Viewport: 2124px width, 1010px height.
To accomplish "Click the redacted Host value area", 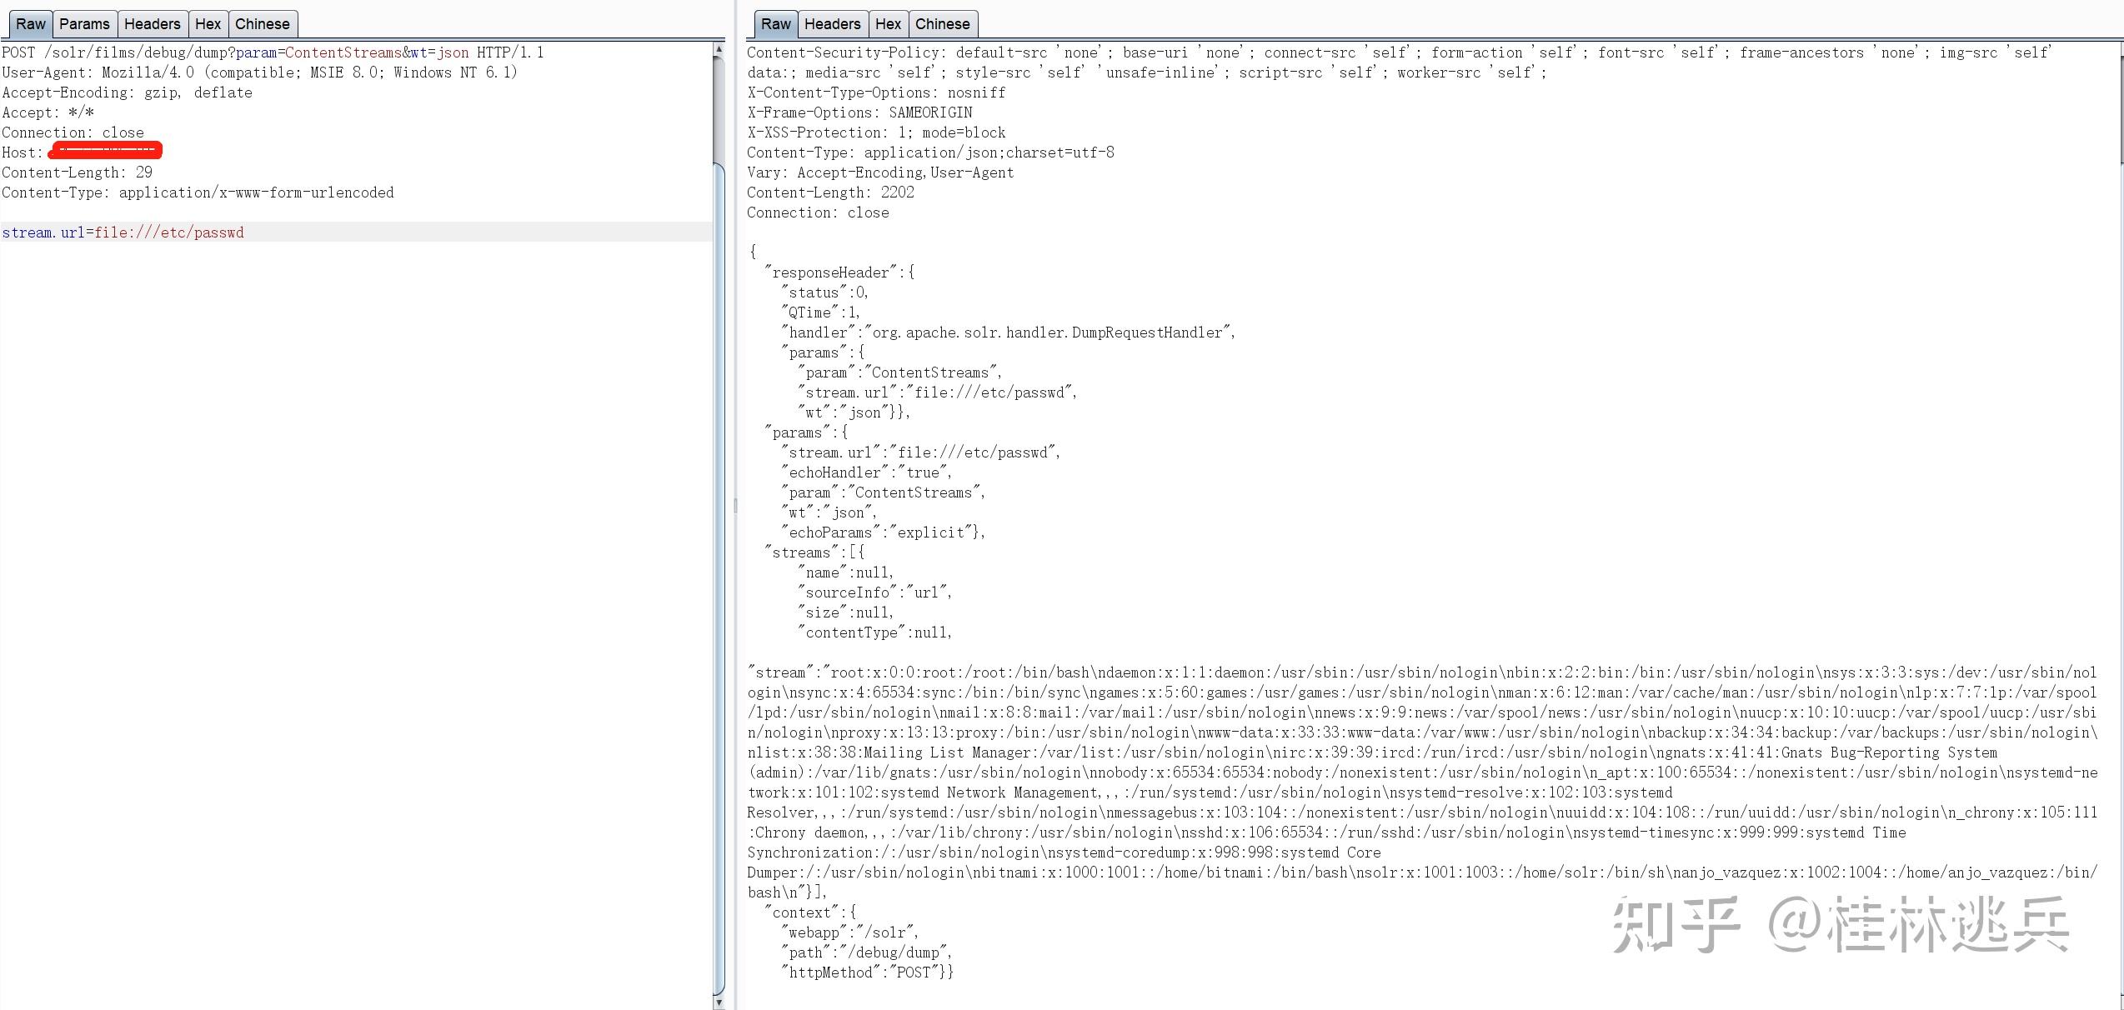I will pyautogui.click(x=106, y=151).
